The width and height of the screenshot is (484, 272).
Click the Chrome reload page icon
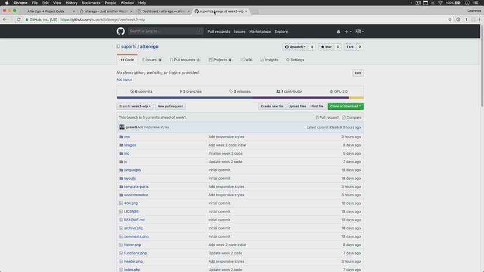pyautogui.click(x=19, y=19)
